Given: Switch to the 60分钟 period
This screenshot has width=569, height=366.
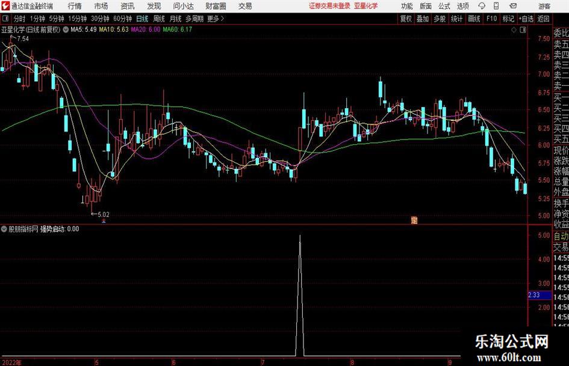Looking at the screenshot, I should tap(123, 19).
